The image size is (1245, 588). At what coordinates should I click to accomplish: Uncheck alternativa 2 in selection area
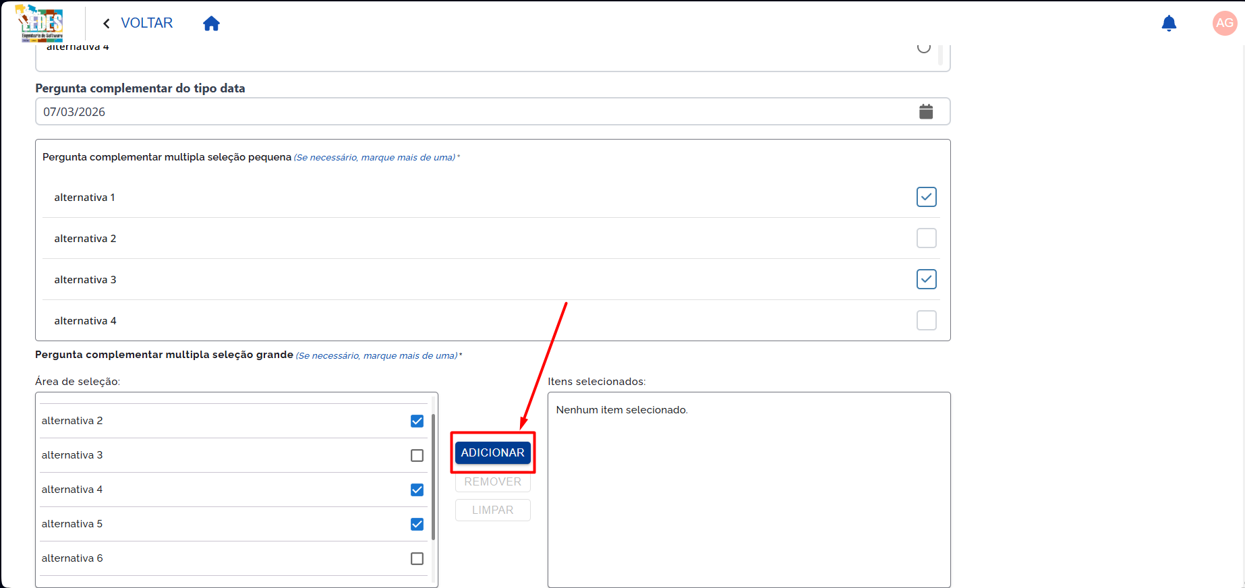417,421
